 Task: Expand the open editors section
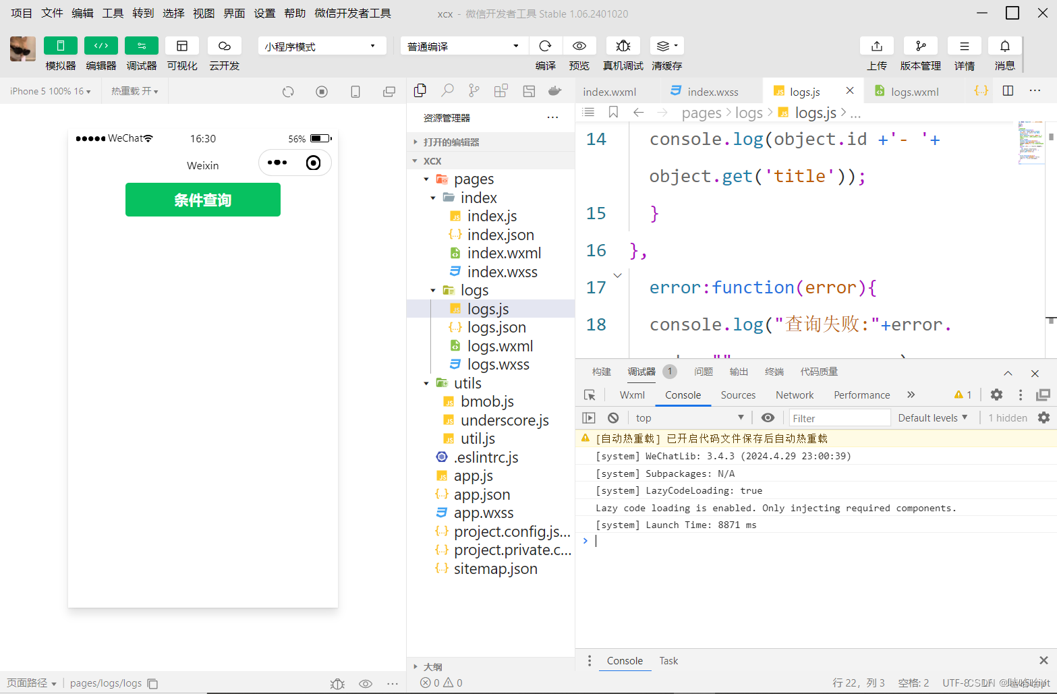point(491,142)
